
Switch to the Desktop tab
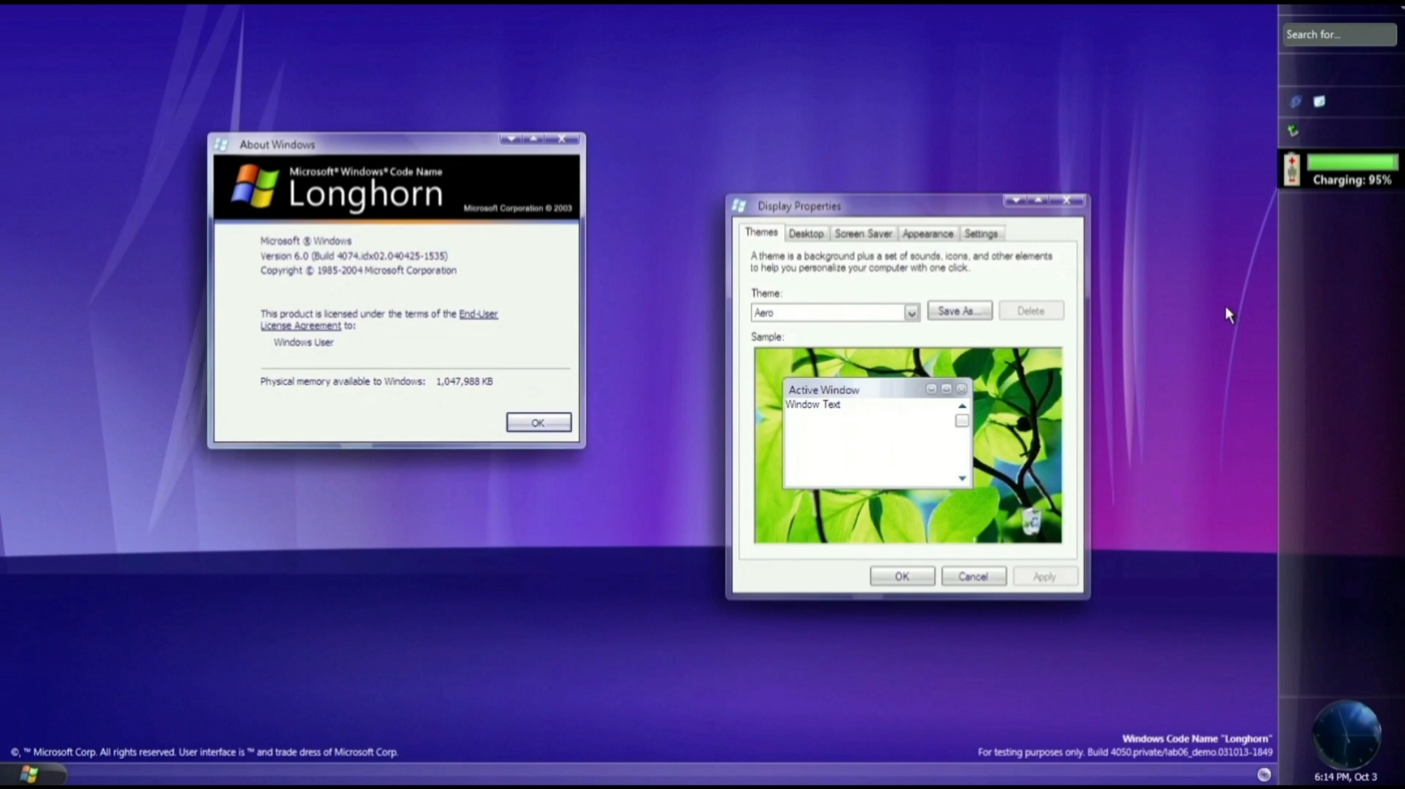click(806, 234)
